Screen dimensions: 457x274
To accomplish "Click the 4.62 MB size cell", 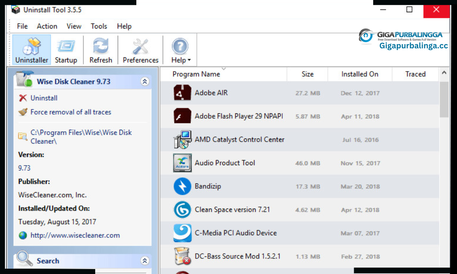I will coord(308,210).
